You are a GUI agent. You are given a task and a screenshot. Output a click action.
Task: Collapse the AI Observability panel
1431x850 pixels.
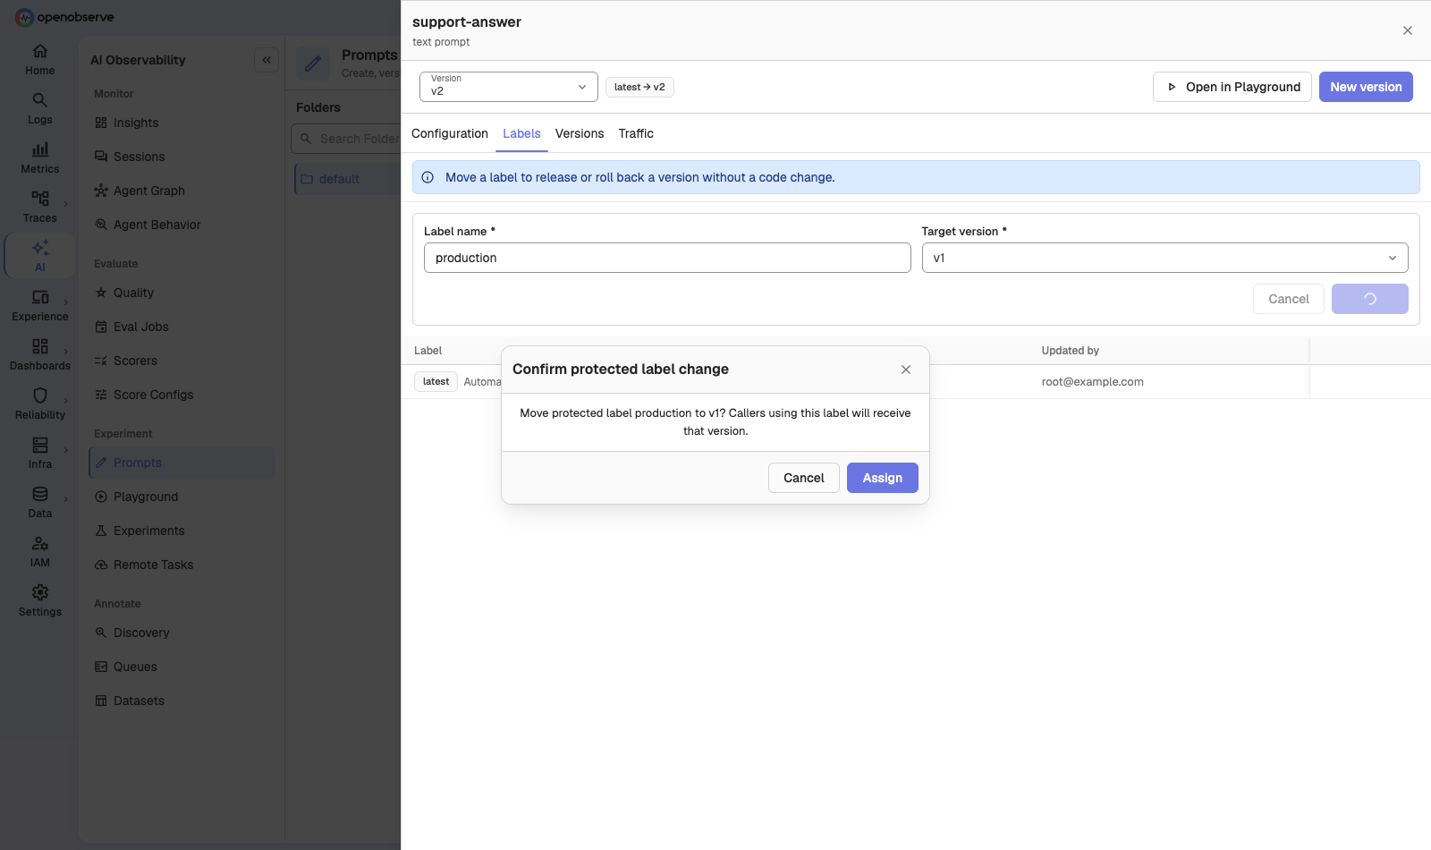[x=267, y=60]
